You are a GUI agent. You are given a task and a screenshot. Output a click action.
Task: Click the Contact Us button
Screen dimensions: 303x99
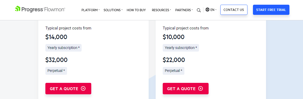(234, 10)
